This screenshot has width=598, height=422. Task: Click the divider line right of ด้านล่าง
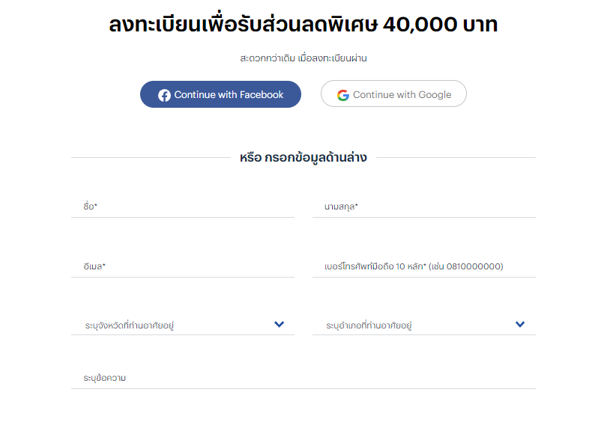click(x=456, y=157)
